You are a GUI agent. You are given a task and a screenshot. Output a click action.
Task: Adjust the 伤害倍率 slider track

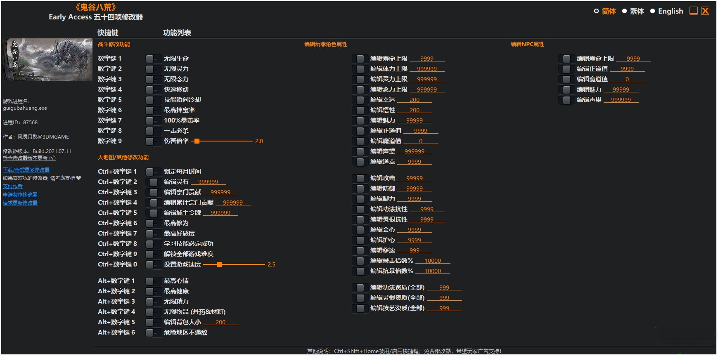[222, 141]
